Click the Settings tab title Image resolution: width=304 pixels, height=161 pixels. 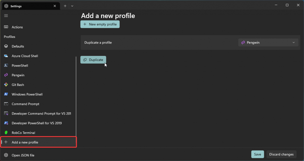click(x=16, y=6)
